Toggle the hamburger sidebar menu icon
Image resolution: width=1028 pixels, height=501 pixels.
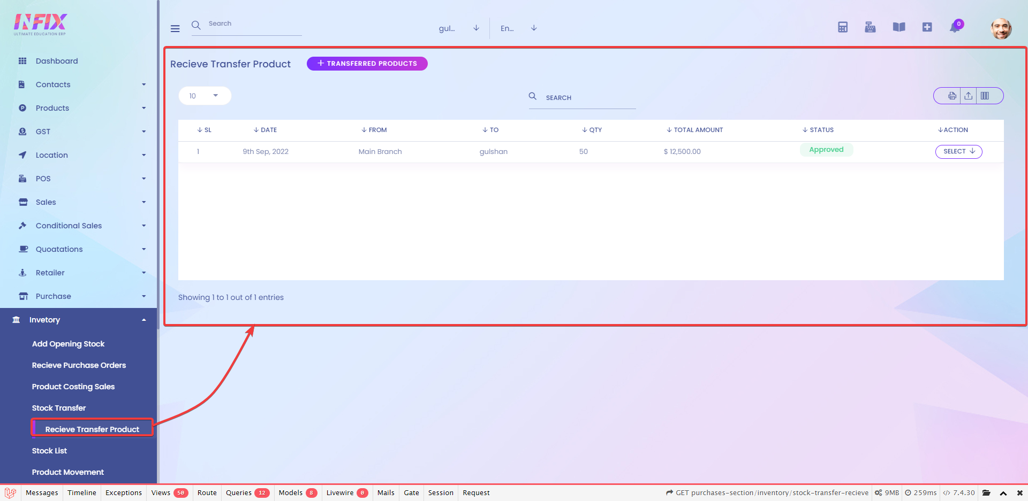tap(175, 28)
